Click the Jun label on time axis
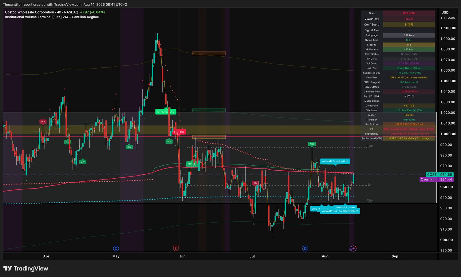The height and width of the screenshot is (277, 461). pyautogui.click(x=183, y=256)
